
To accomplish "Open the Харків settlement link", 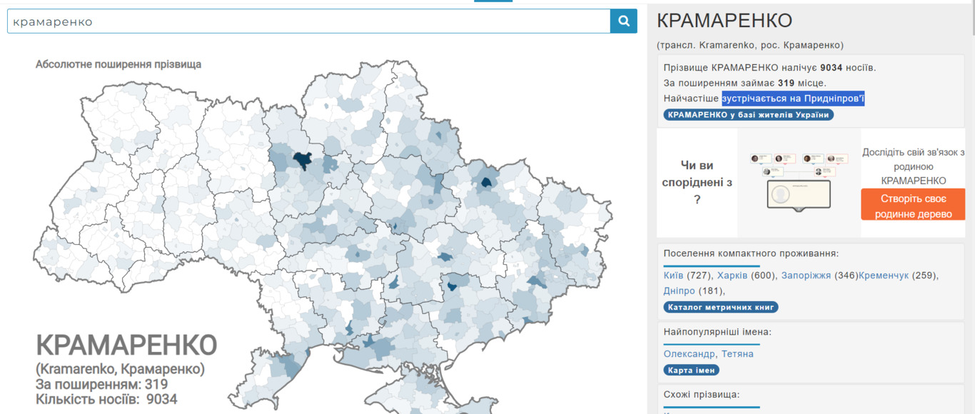I will (732, 276).
